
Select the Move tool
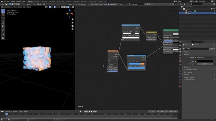click(x=3, y=19)
